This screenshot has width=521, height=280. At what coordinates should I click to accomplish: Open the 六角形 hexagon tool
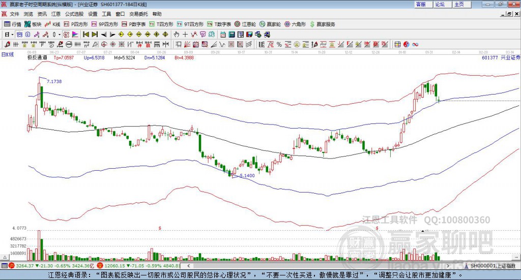295,24
